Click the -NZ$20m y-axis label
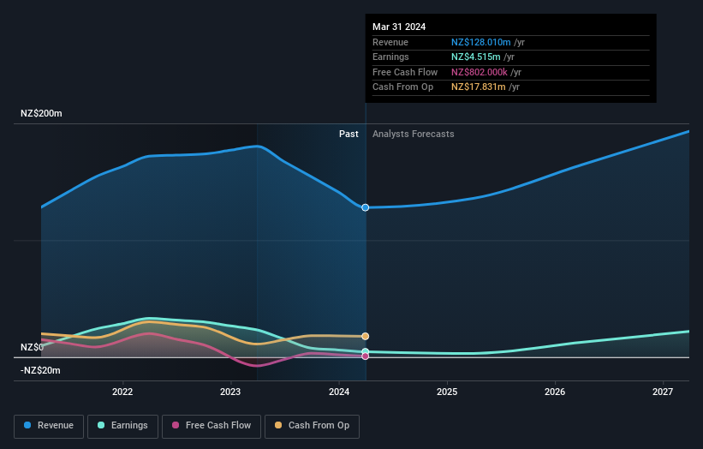Screen dimensions: 703x449 (40, 370)
